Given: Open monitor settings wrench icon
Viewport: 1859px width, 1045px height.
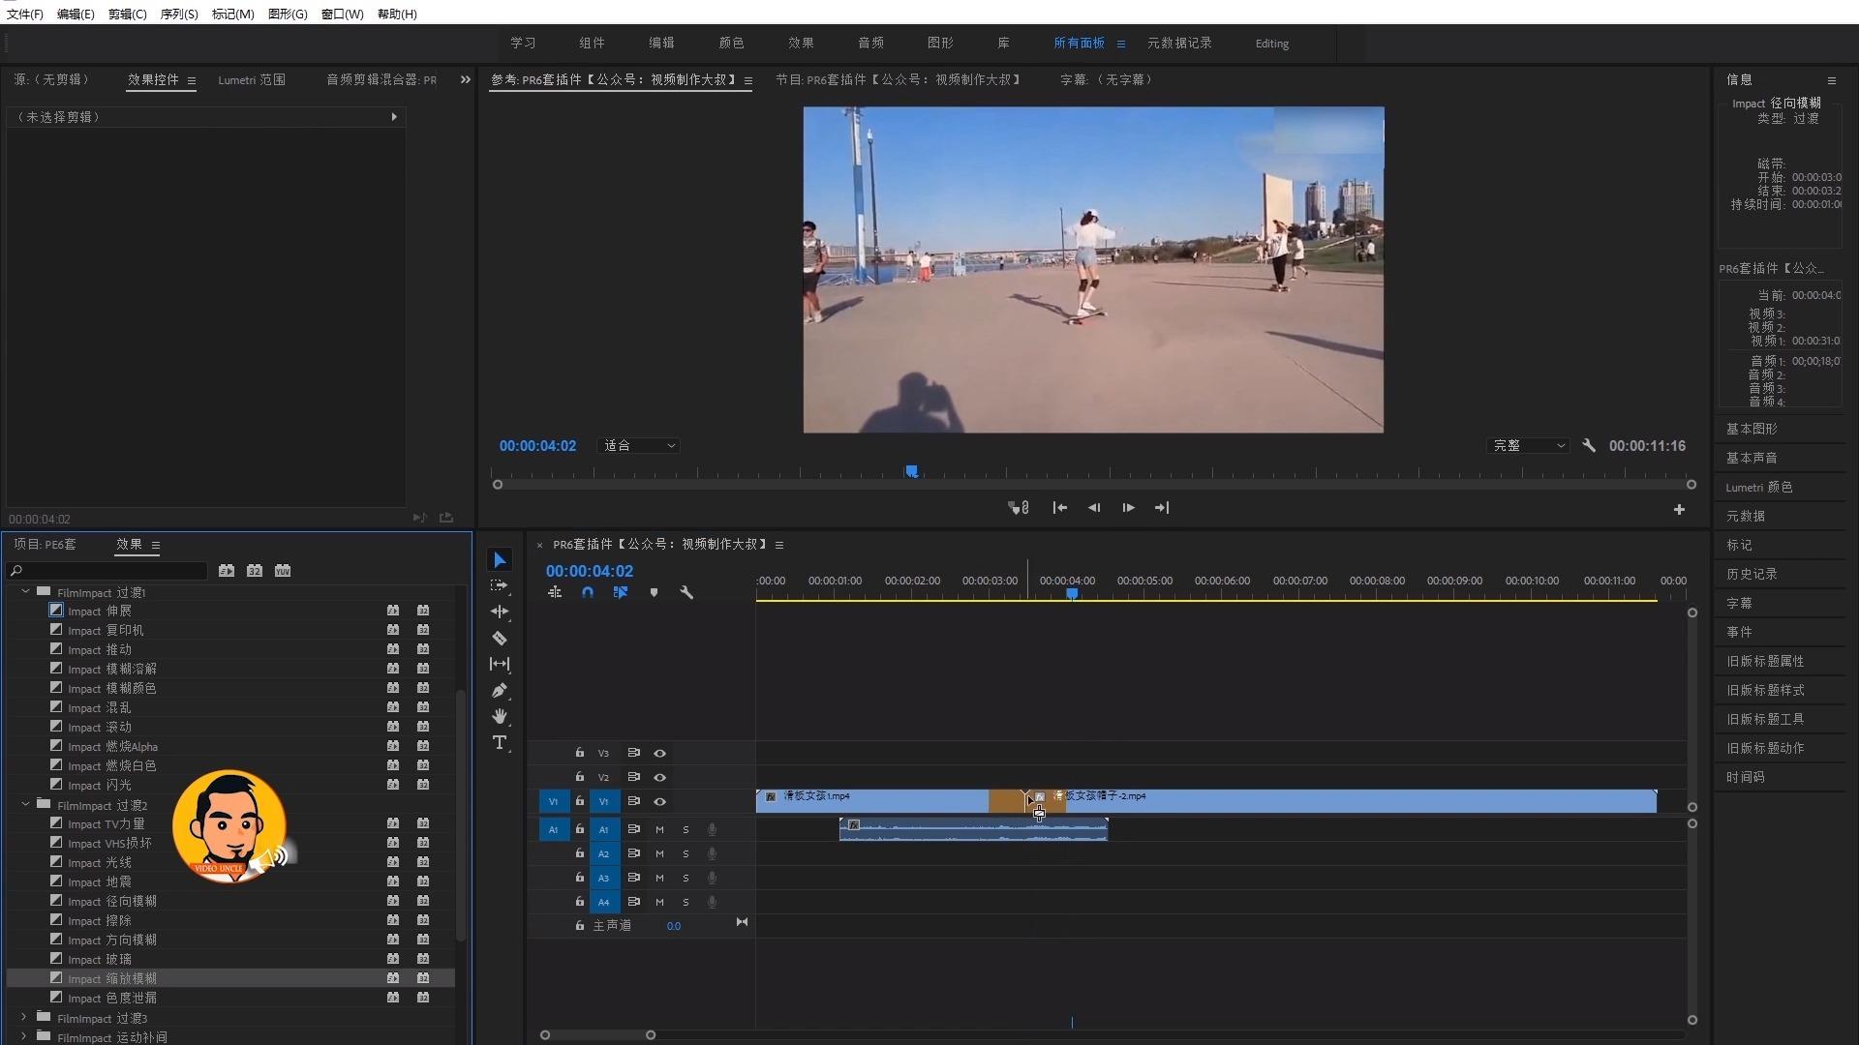Looking at the screenshot, I should click(x=1589, y=445).
